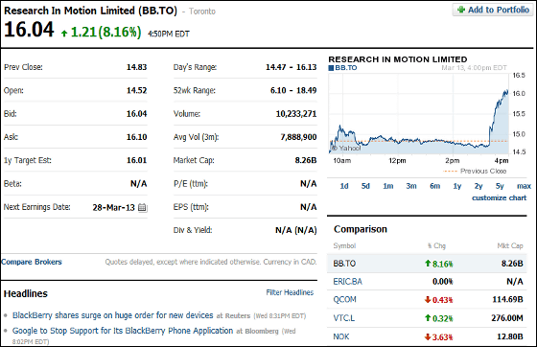
Task: Switch chart range to 5d
Action: pos(365,186)
